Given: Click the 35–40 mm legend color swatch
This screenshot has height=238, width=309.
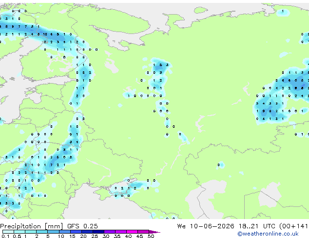Looking at the screenshot, I should (120, 232).
